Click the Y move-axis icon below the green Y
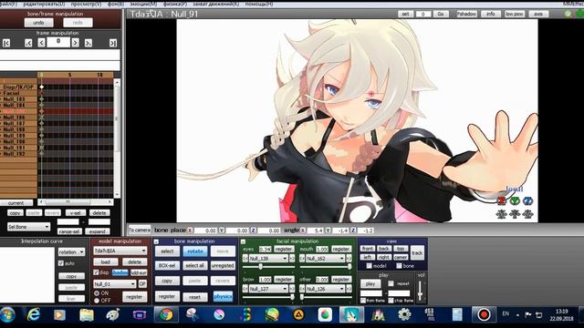The image size is (584, 328). pyautogui.click(x=515, y=214)
